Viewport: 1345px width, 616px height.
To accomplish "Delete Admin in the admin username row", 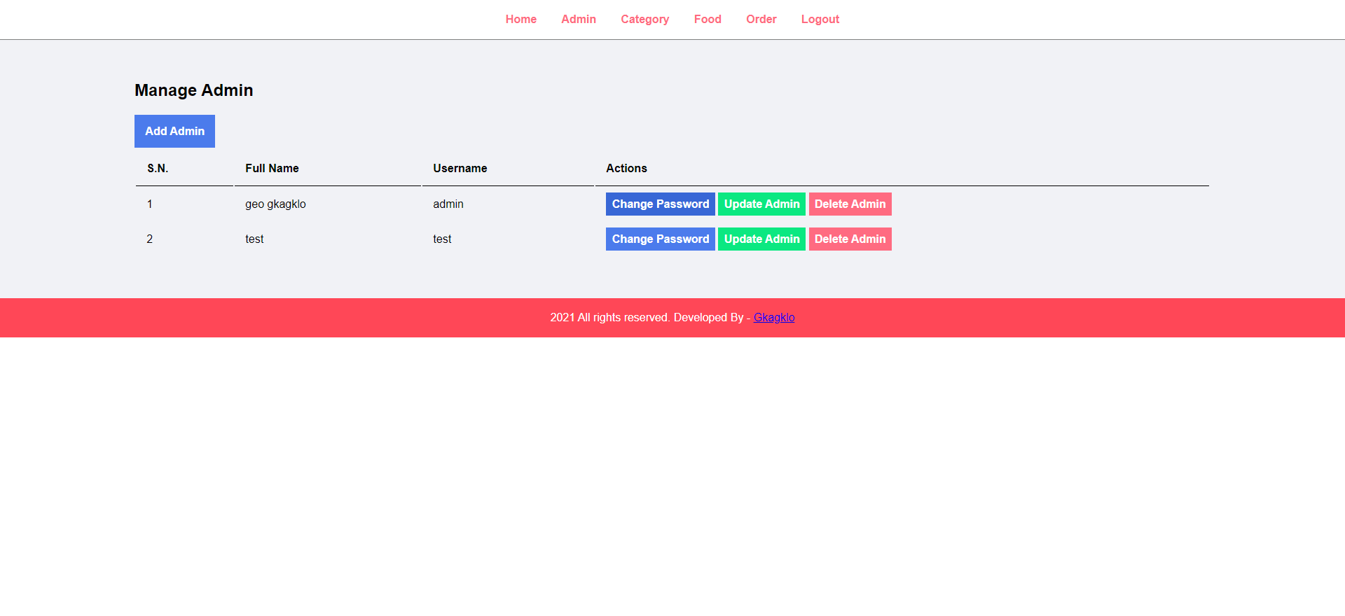I will pos(850,204).
